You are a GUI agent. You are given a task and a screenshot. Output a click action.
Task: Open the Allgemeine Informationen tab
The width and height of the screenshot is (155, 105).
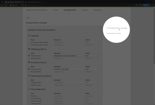[x=37, y=10]
